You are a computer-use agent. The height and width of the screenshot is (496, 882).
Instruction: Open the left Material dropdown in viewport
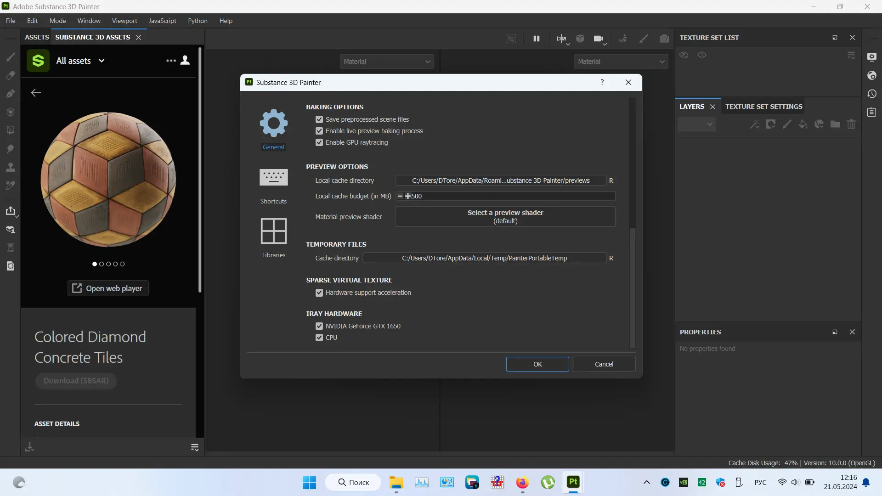pyautogui.click(x=386, y=62)
